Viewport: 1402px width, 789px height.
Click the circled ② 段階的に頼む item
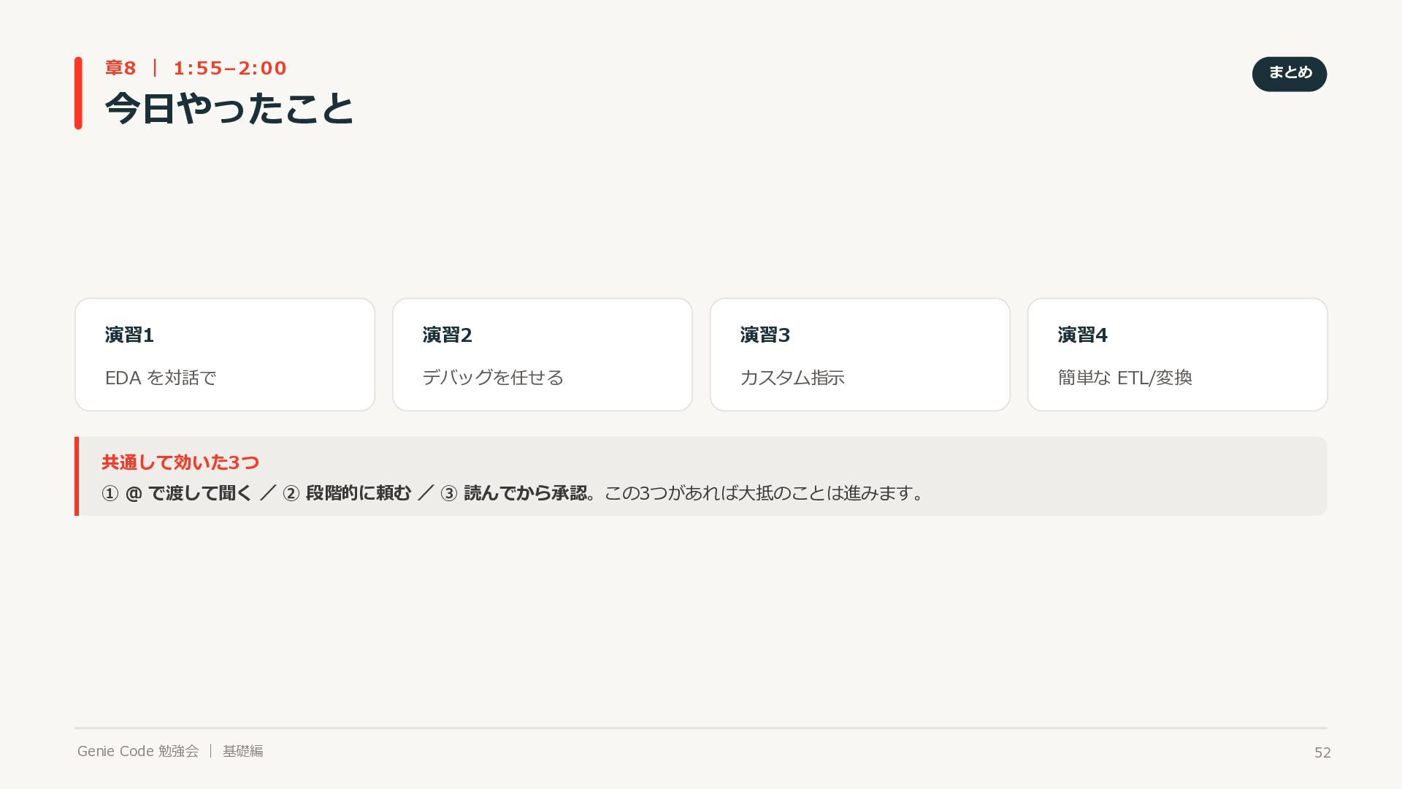point(347,493)
